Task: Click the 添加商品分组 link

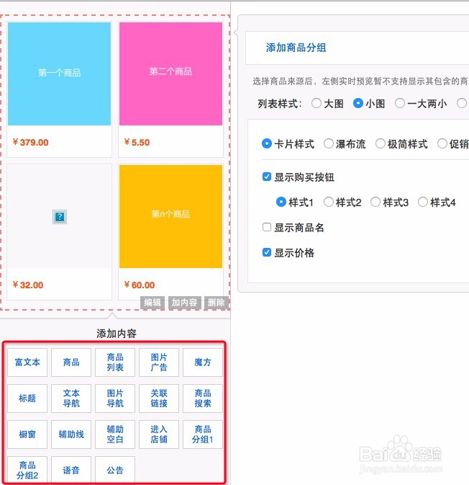Action: click(x=296, y=48)
